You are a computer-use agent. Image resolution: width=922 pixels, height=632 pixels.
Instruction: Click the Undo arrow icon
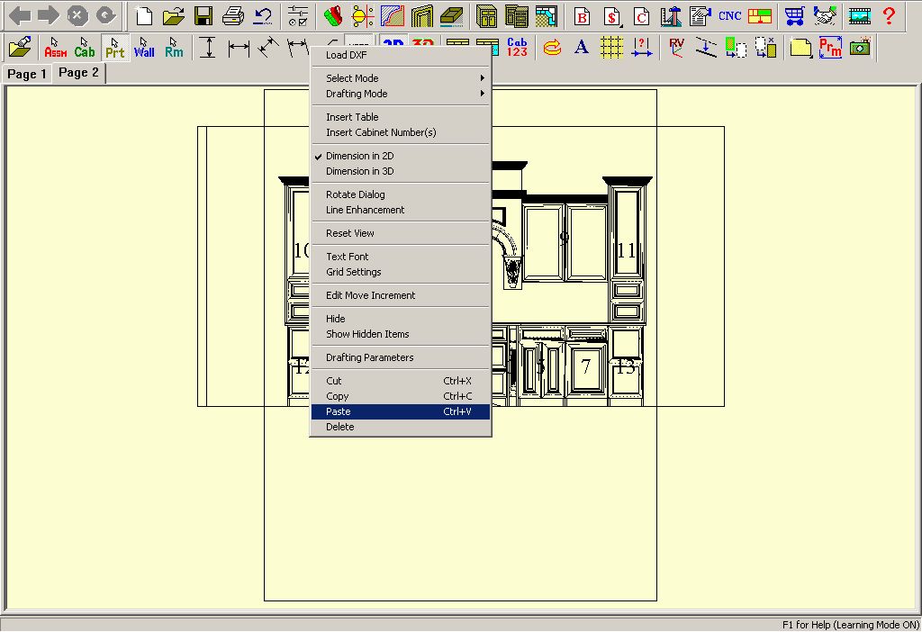262,16
